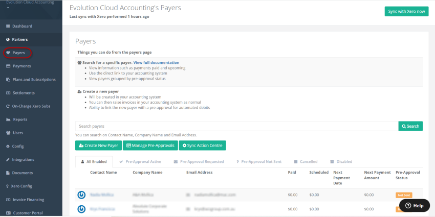
Task: Click the Users people icon
Action: click(8, 133)
